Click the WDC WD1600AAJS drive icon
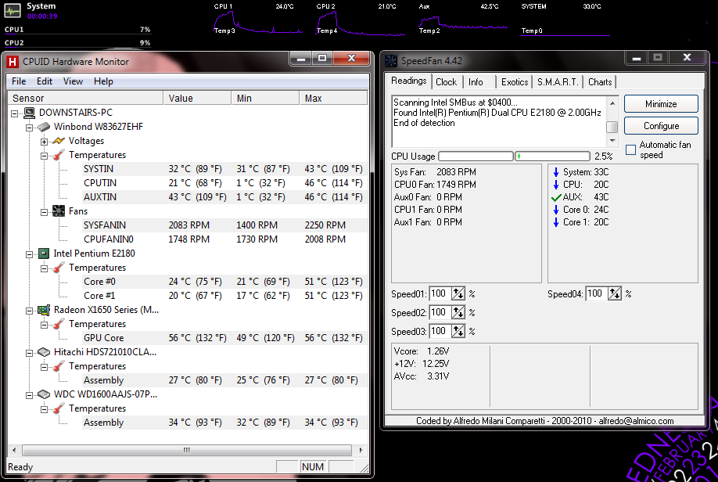718x482 pixels. point(44,394)
